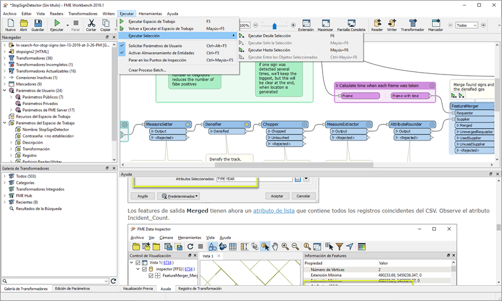Toggle Activar Almacenamiento de Entidades option

[x=179, y=53]
